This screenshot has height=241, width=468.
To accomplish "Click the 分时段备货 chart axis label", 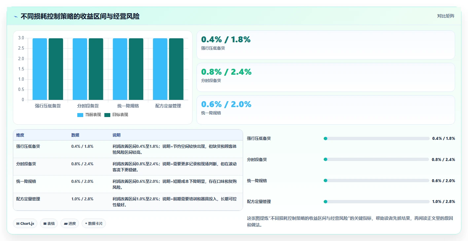I will pos(88,106).
